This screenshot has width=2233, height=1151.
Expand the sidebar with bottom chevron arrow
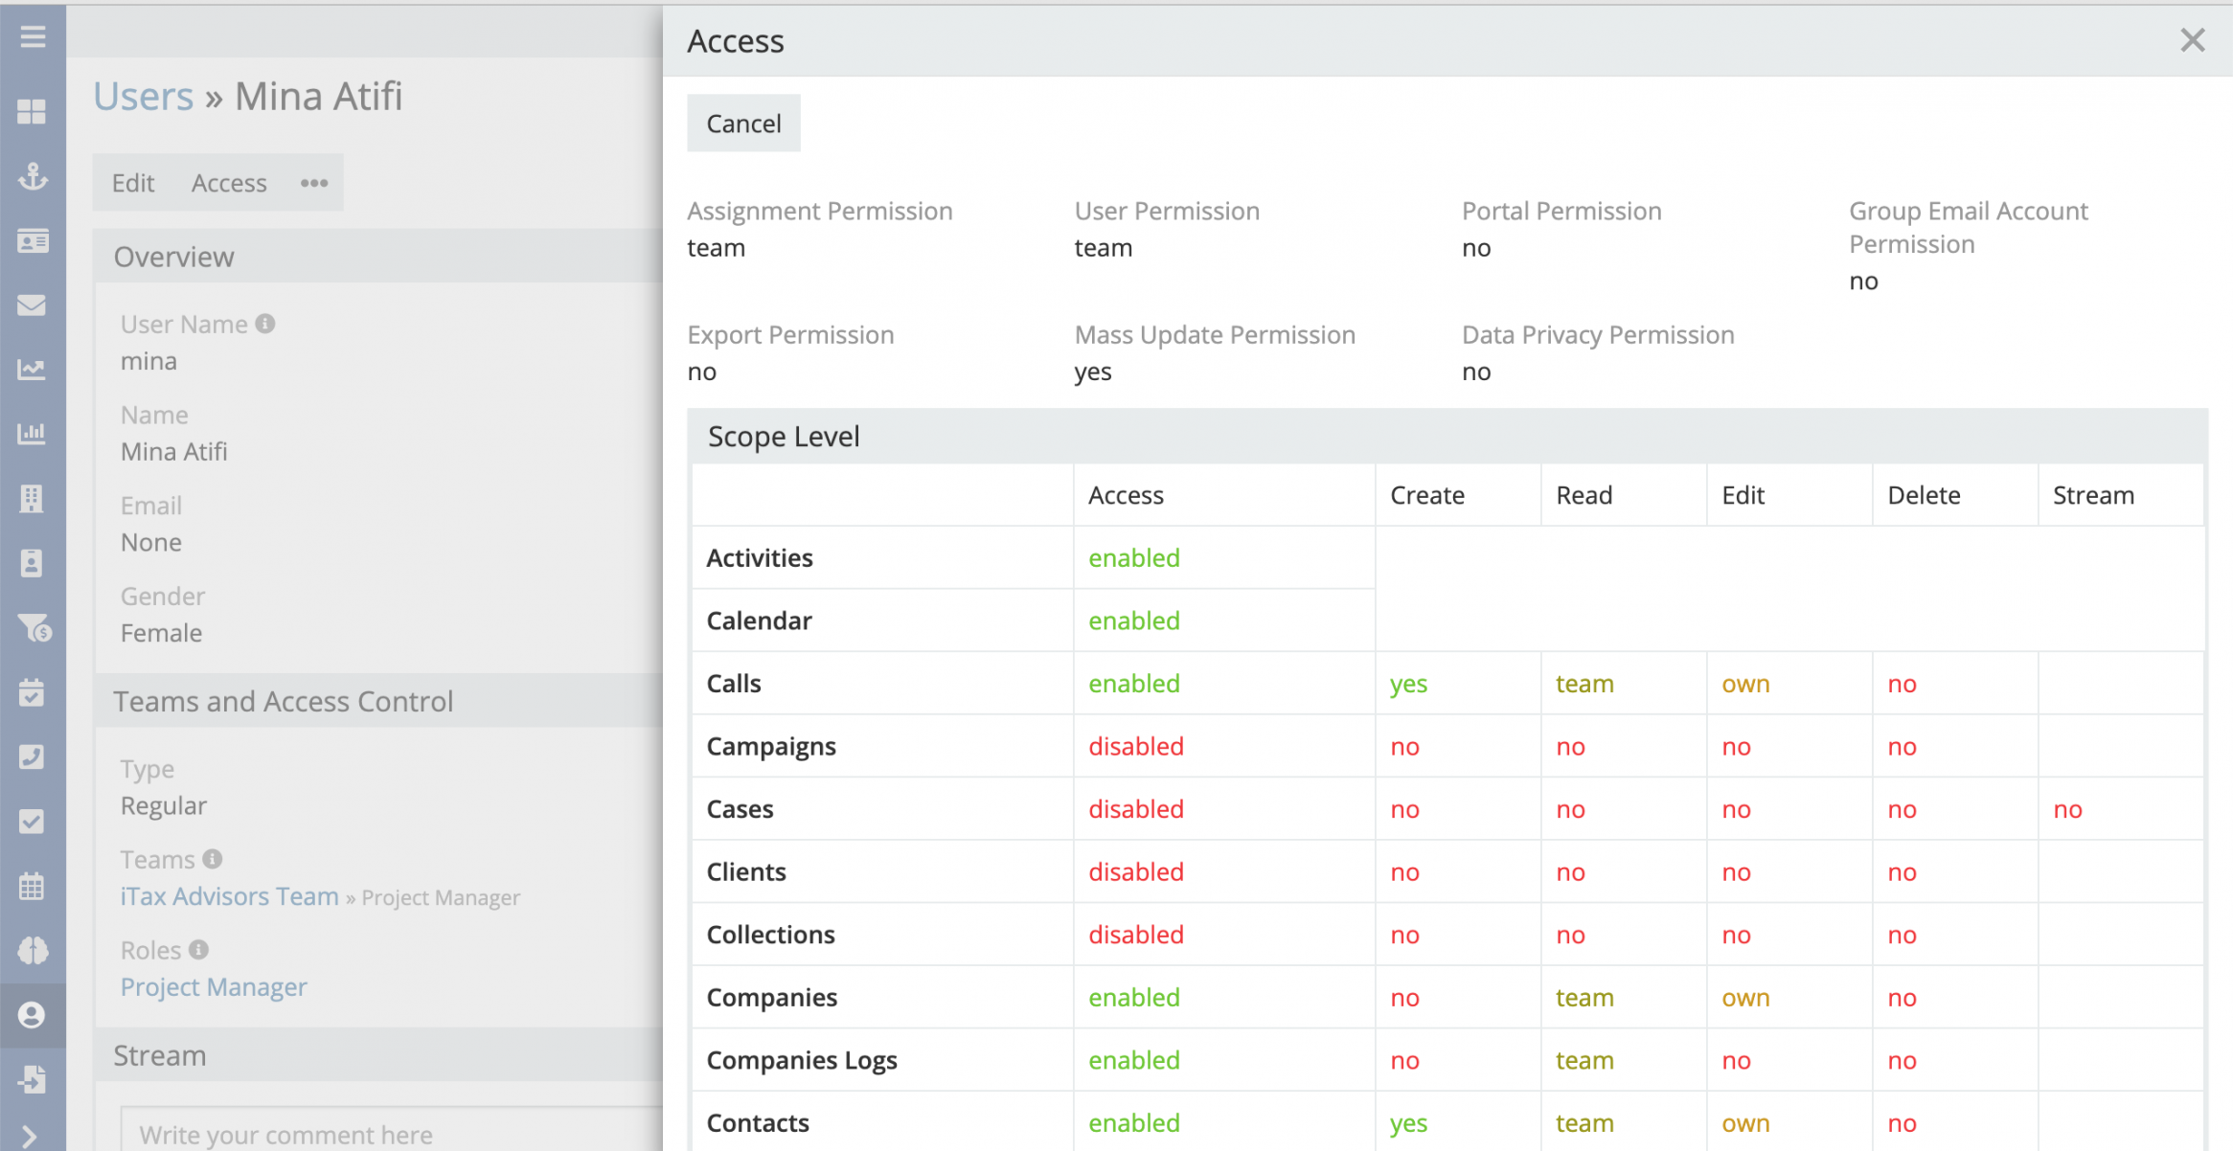tap(29, 1136)
